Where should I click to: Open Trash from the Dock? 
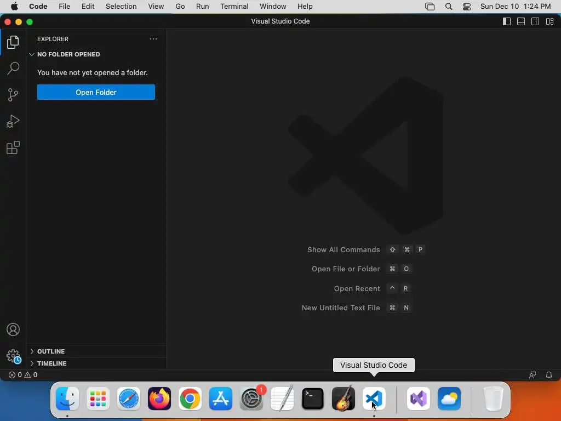tap(494, 399)
